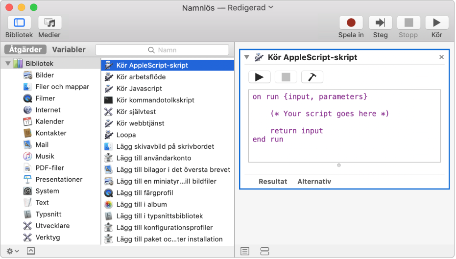Run the workflow with Kör button
This screenshot has height=259, width=456.
point(436,23)
